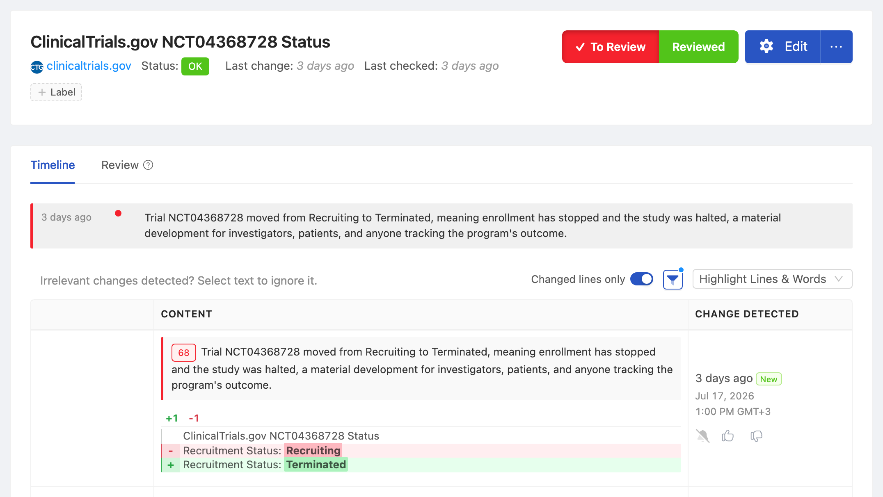Click the 1:00 PM GMT+3 time text
The image size is (883, 497).
(x=733, y=411)
